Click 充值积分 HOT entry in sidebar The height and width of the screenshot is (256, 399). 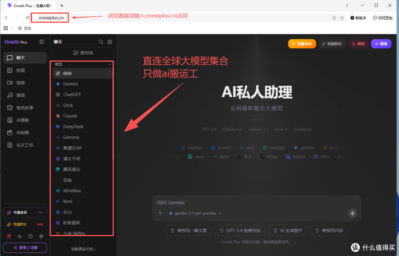pos(25,224)
